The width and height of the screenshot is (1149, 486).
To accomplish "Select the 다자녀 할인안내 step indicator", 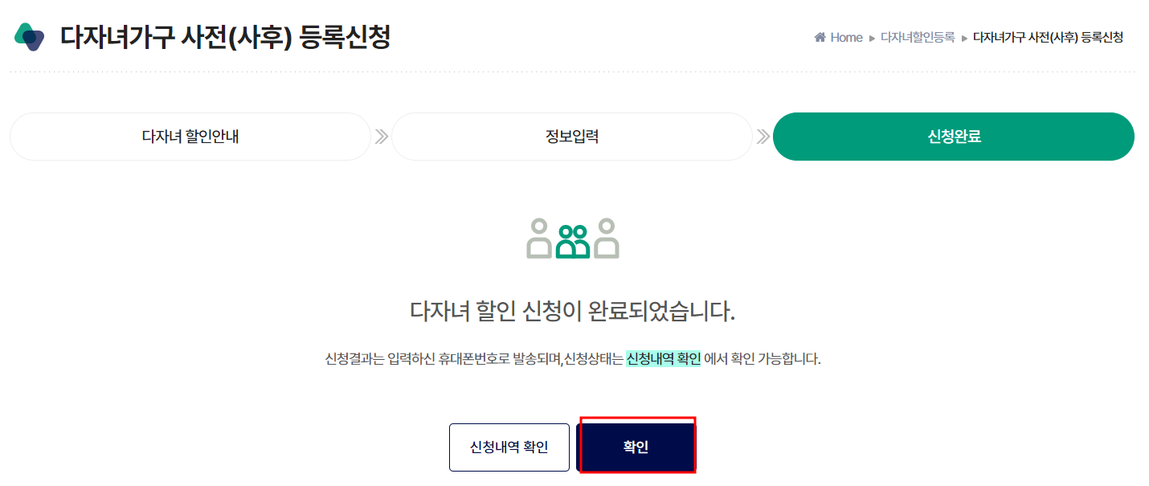I will coord(190,137).
